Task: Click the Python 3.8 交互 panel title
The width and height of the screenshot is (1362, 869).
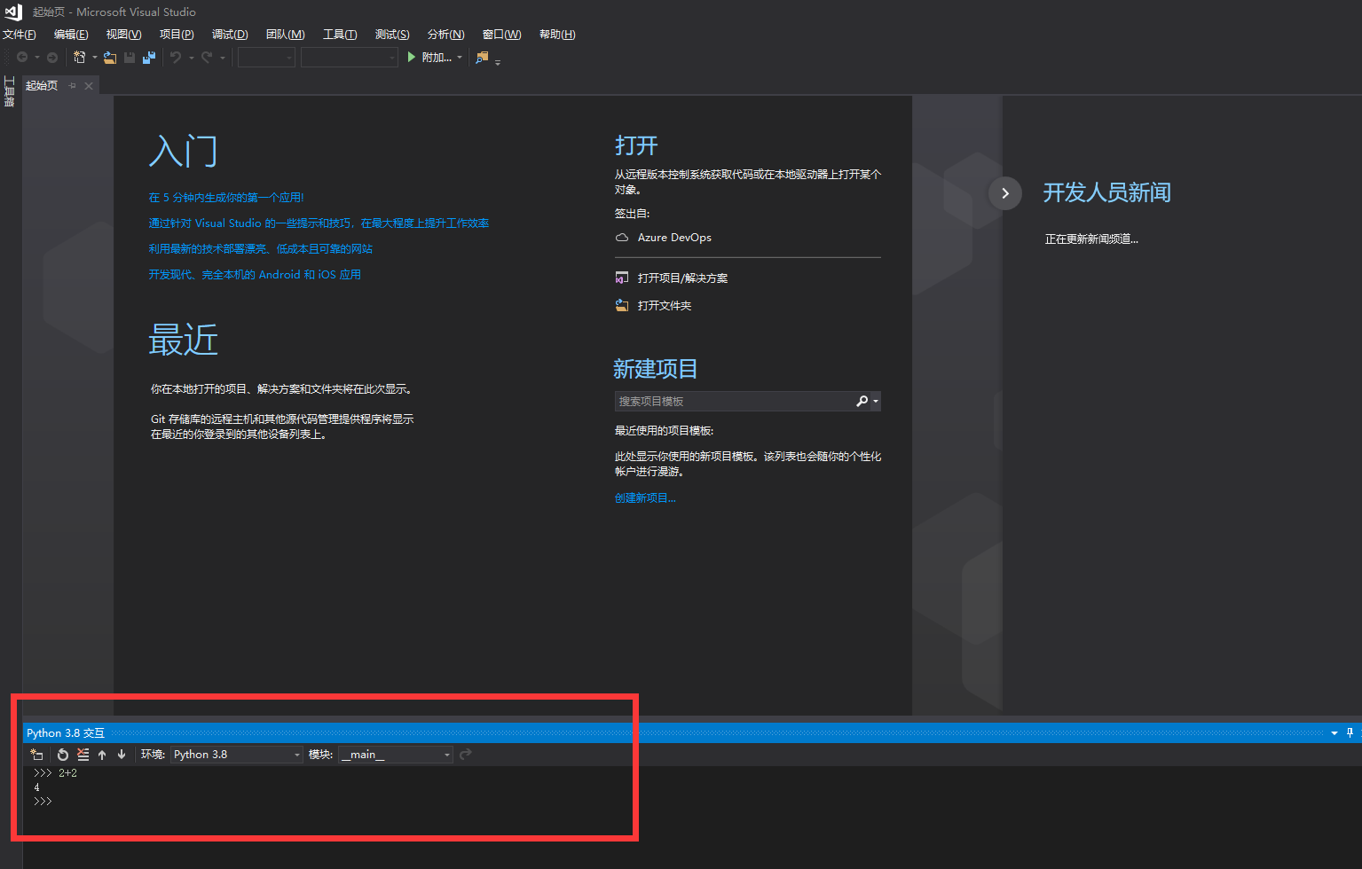Action: (66, 733)
